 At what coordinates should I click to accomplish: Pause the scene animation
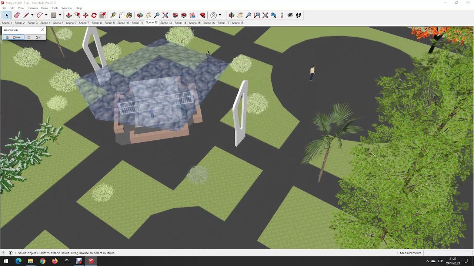tap(13, 37)
